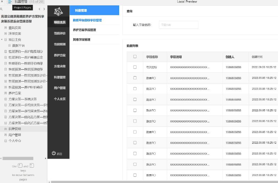Click the 字段名称 search input field
This screenshot has width=278, height=183.
click(179, 25)
